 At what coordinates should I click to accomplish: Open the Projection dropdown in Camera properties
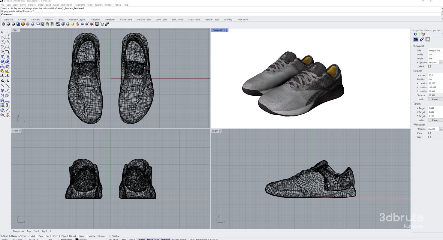point(441,62)
